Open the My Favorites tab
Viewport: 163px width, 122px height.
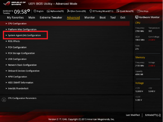15,17
